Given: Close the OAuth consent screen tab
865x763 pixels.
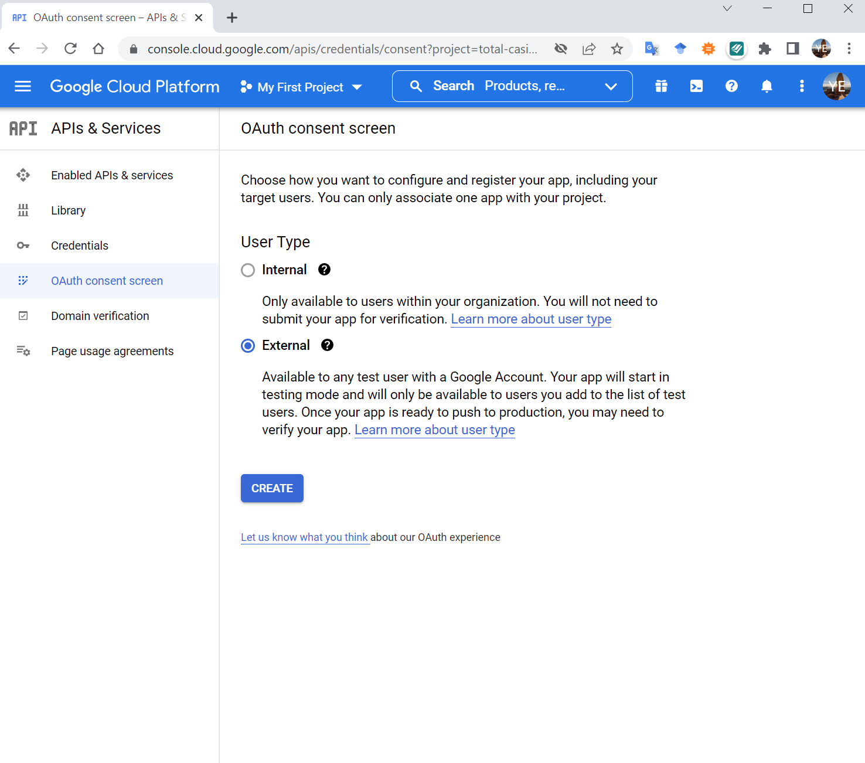Looking at the screenshot, I should tap(199, 18).
